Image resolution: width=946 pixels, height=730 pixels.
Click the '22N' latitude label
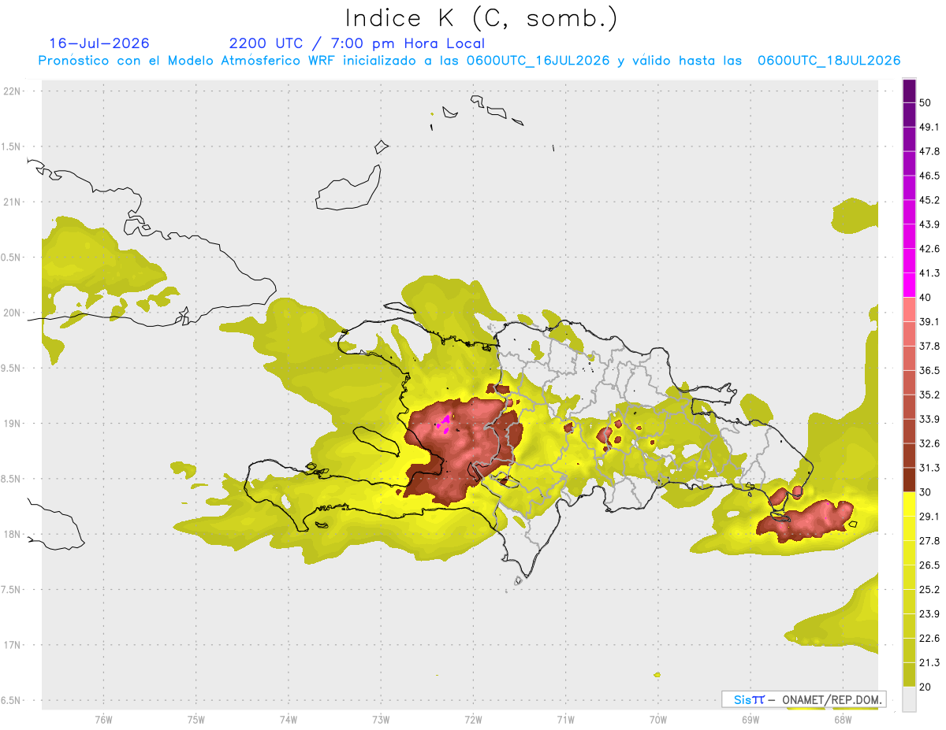(13, 91)
